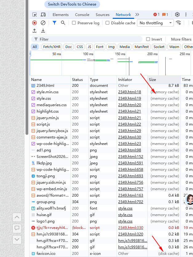Click Switch DevTools to Chinese button

point(72,4)
